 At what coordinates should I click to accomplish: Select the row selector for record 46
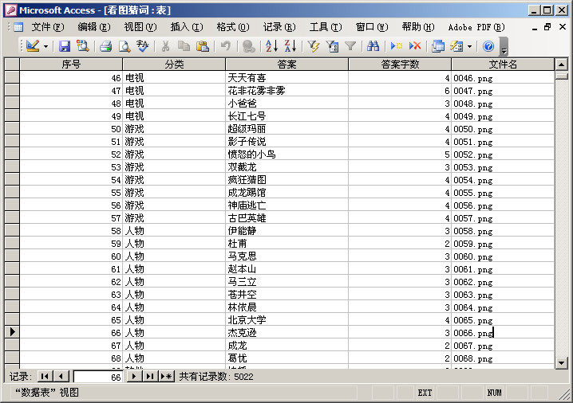[12, 77]
